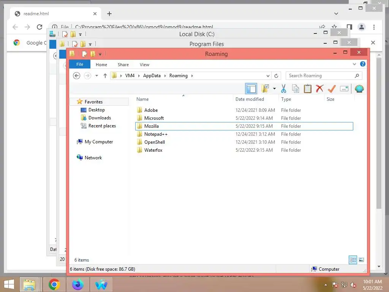Open recent locations dropdown arrow
389x292 pixels.
[97, 76]
